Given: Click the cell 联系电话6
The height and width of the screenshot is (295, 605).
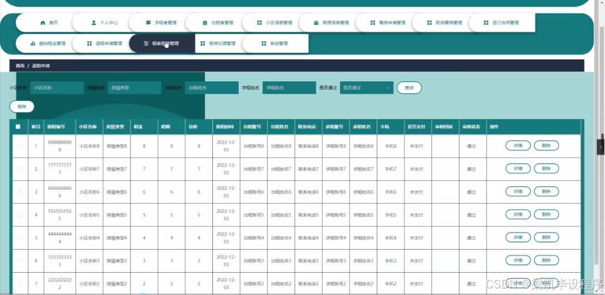Looking at the screenshot, I should click(x=309, y=192).
